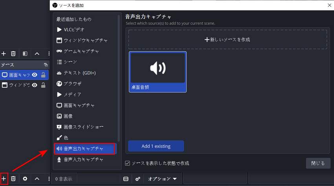Viewport: 334px width, 186px height.
Task: Toggle lock of ウィンドウ source
Action: pyautogui.click(x=43, y=85)
